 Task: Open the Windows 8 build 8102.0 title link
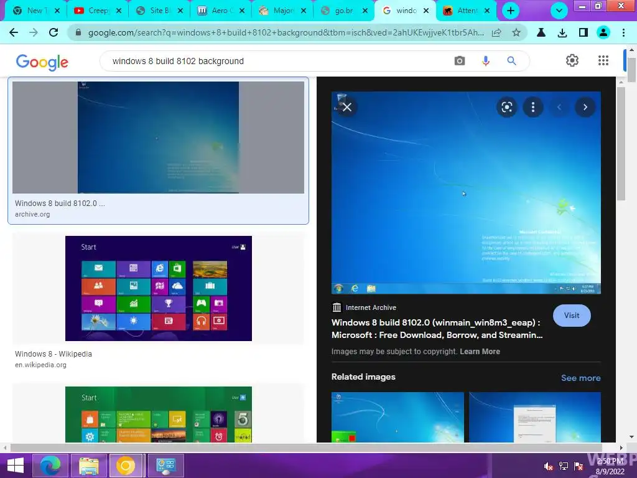pos(437,329)
